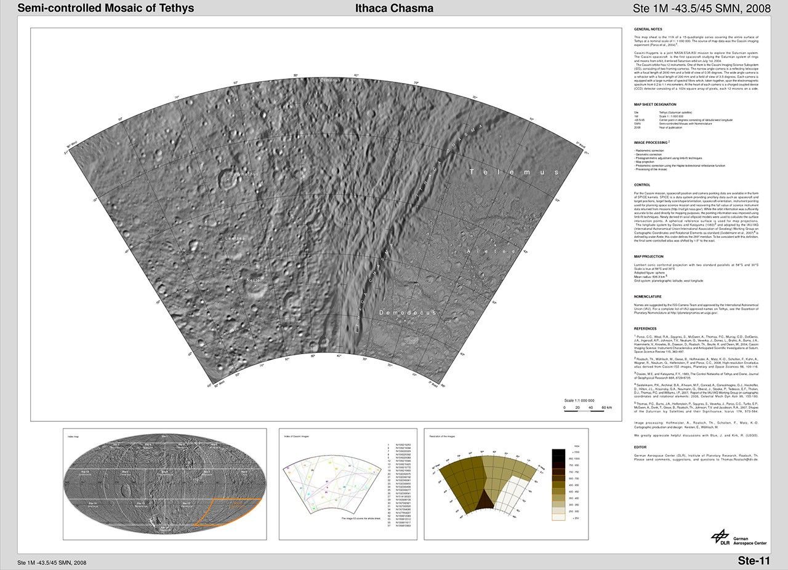This screenshot has width=788, height=570.
Task: Click the Nestor crater label
Action: point(254,280)
